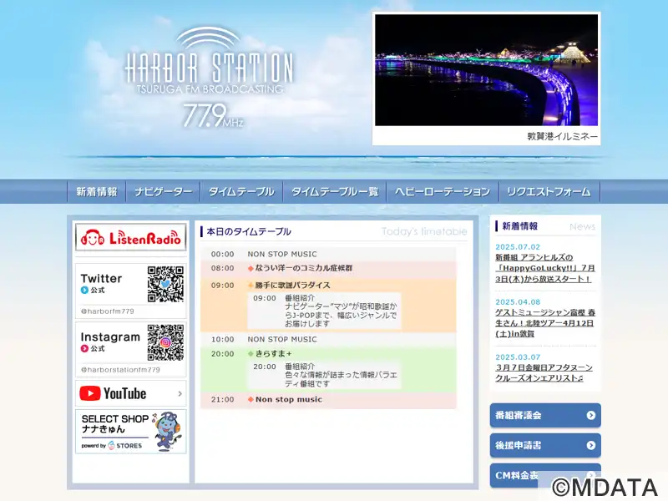Viewport: 668px width, 501px height.
Task: Open the ゲストミュージシャン富樫 春生さん news link
Action: pyautogui.click(x=545, y=323)
